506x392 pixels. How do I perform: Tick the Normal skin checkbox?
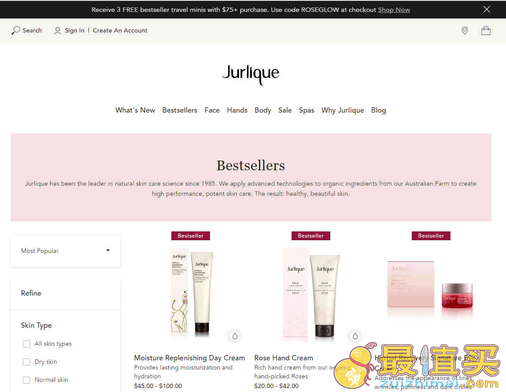pyautogui.click(x=26, y=380)
